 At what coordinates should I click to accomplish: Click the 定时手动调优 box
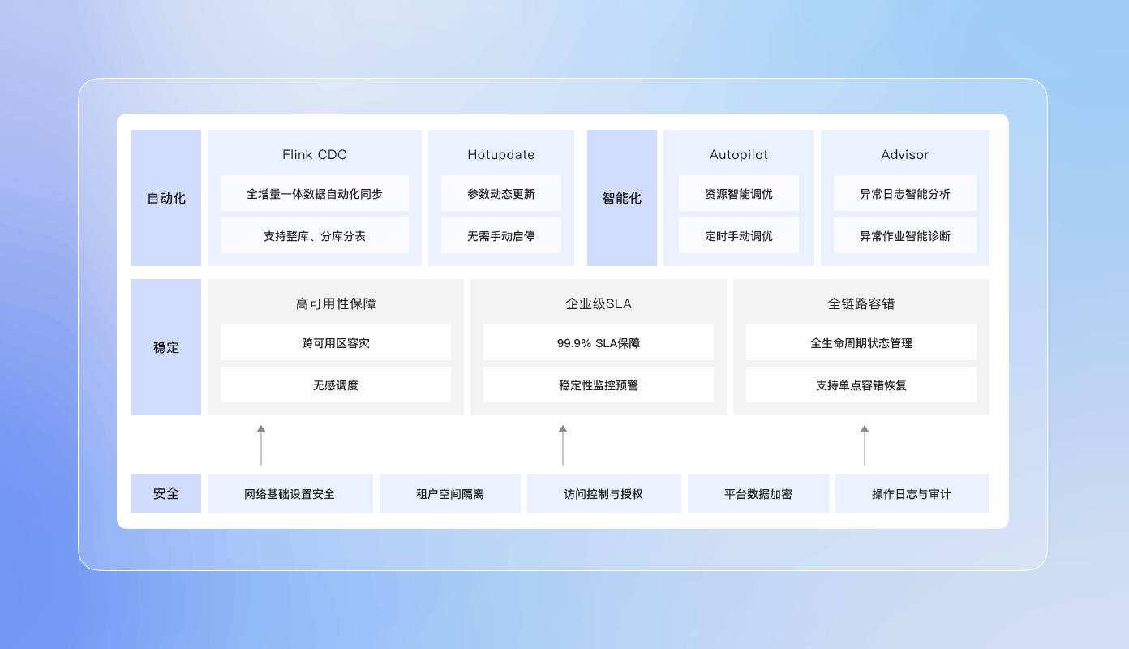pos(739,236)
